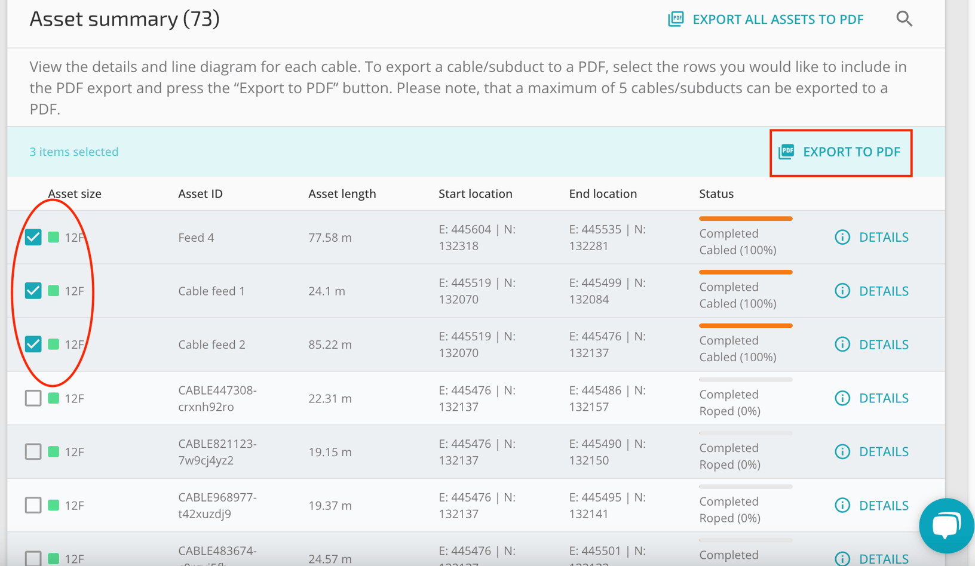This screenshot has width=975, height=566.
Task: Click the orange progress bar for Cable feed 1
Action: coord(746,272)
